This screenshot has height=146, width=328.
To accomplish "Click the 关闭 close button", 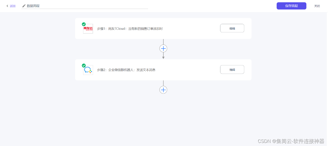I will [x=317, y=6].
